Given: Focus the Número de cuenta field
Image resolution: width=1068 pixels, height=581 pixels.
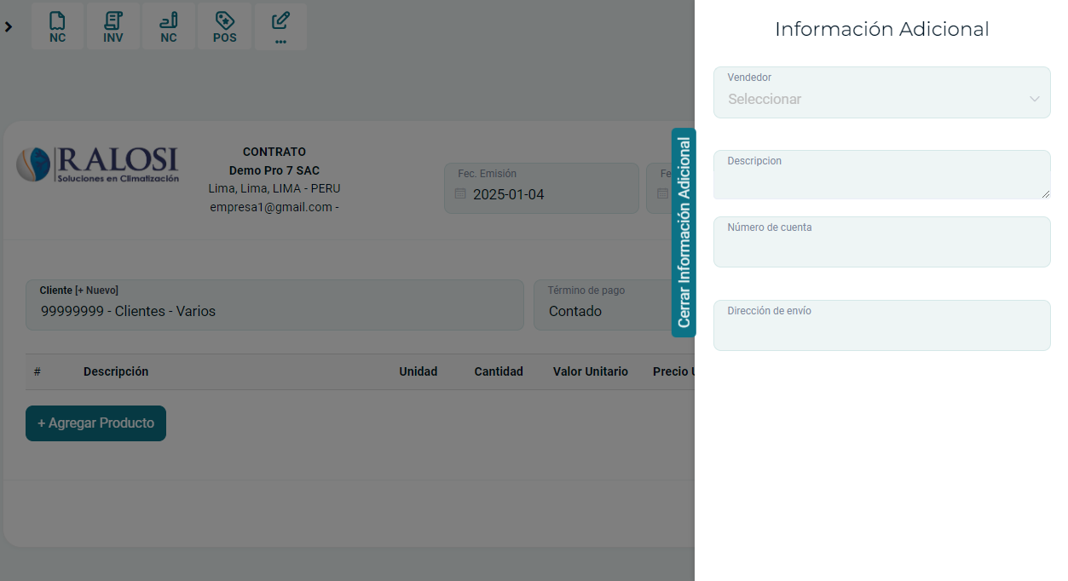Looking at the screenshot, I should coord(881,250).
